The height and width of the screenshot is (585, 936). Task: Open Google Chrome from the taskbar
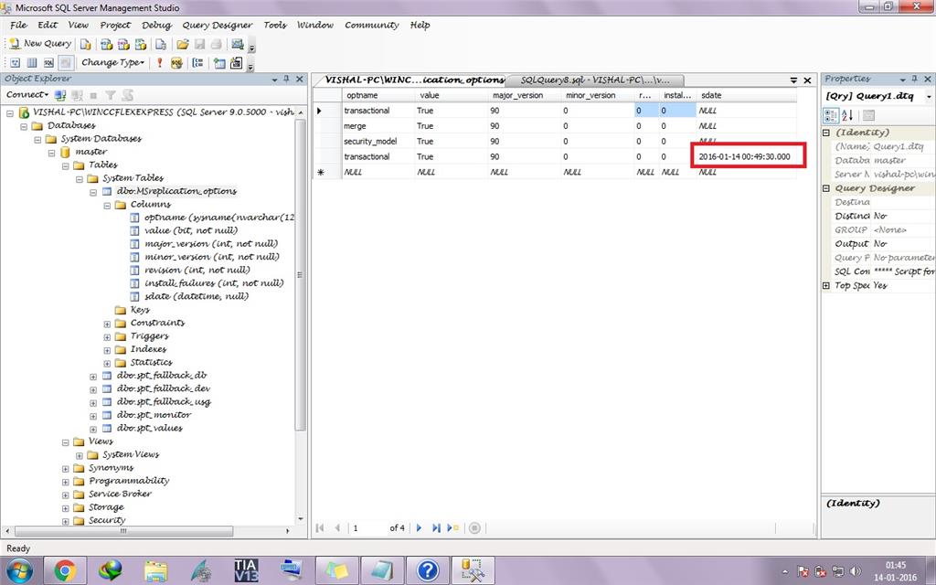click(x=65, y=570)
